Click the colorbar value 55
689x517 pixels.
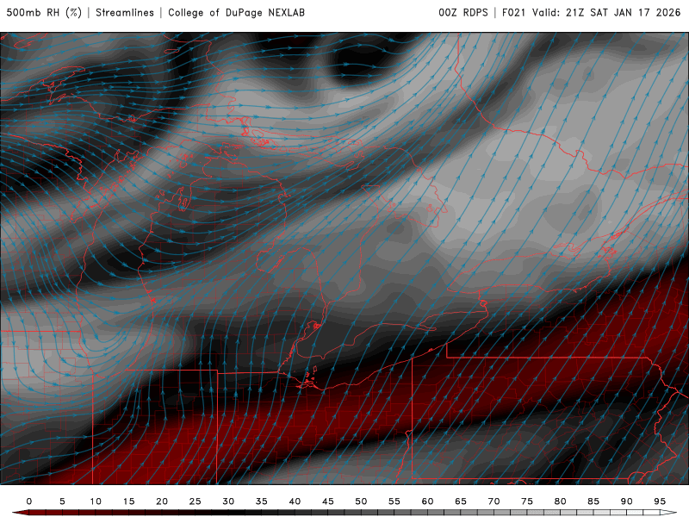coord(394,501)
